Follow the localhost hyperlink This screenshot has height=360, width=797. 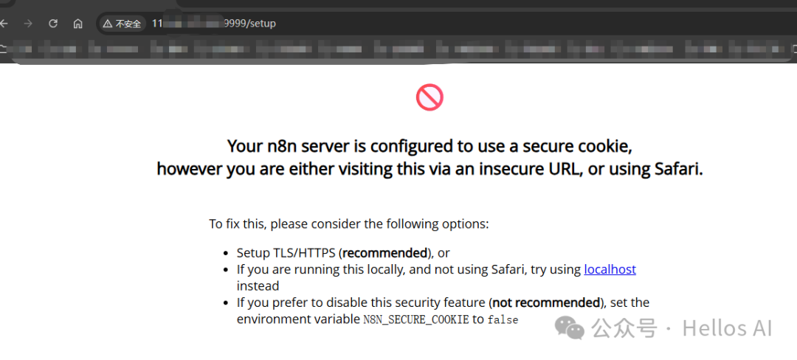point(610,269)
